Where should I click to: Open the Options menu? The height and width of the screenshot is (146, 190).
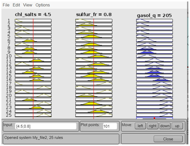[x=42, y=5]
